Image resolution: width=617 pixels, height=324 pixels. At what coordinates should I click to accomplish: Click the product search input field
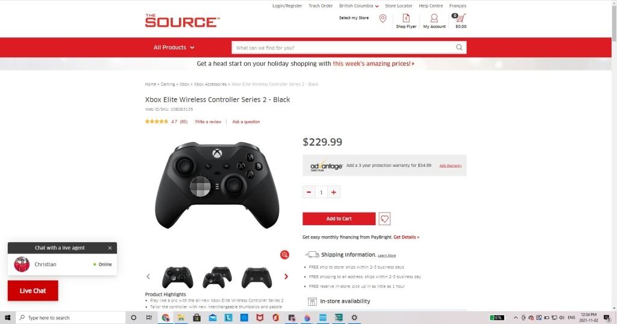tap(343, 48)
